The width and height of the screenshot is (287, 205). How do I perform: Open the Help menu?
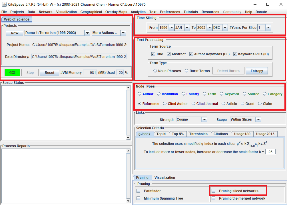248,12
